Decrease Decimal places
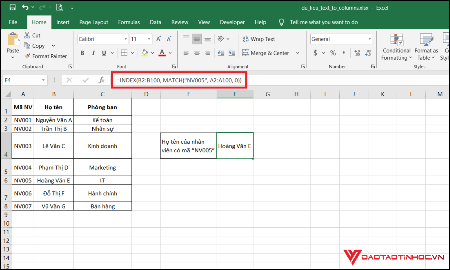 (x=368, y=53)
